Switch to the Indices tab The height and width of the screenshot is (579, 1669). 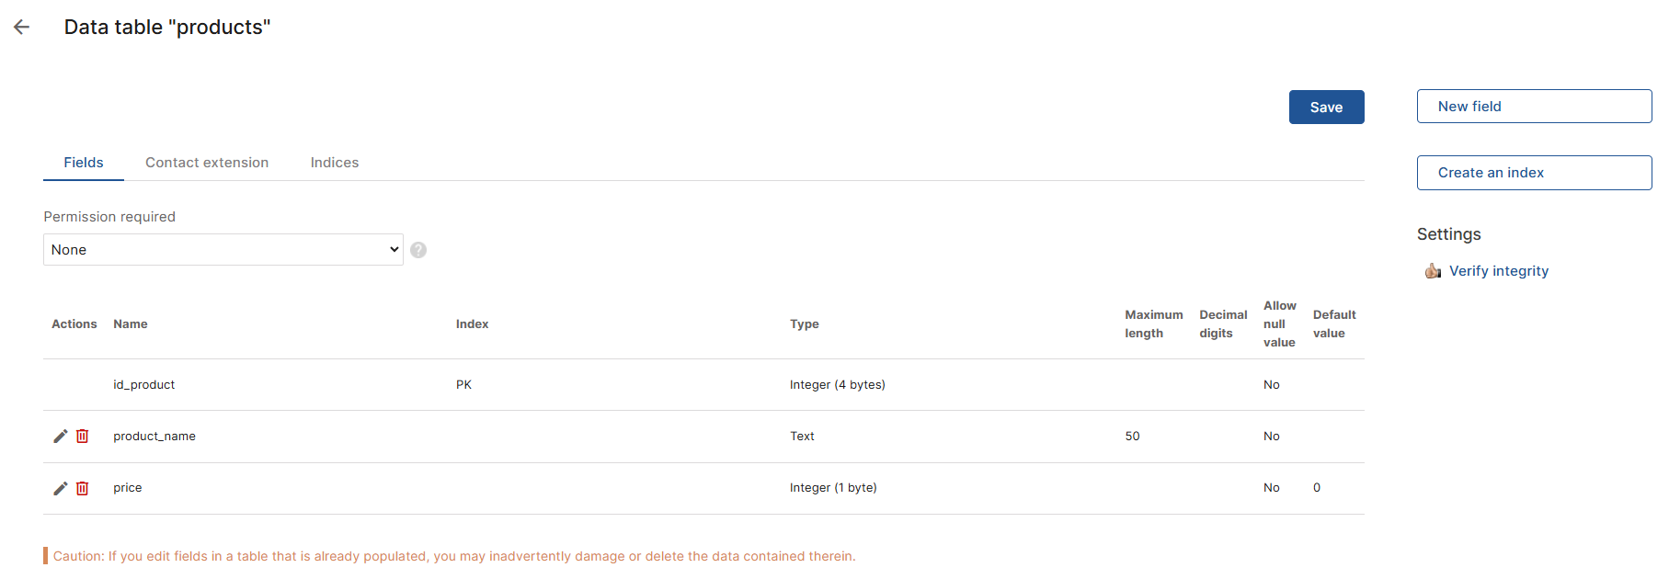pos(335,163)
